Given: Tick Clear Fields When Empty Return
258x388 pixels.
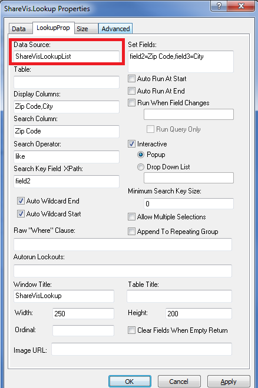Looking at the screenshot, I should coord(131,330).
